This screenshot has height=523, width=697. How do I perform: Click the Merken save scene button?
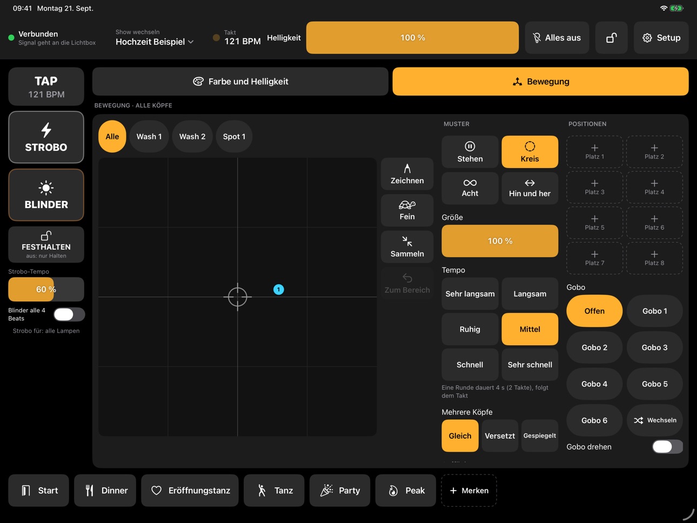[468, 491]
